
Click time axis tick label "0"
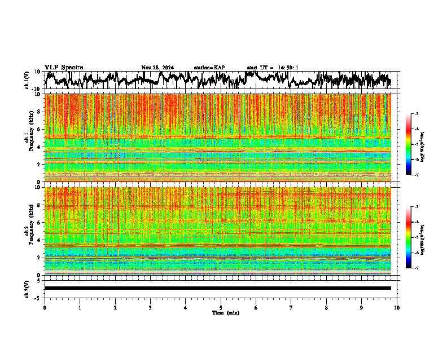click(x=45, y=308)
